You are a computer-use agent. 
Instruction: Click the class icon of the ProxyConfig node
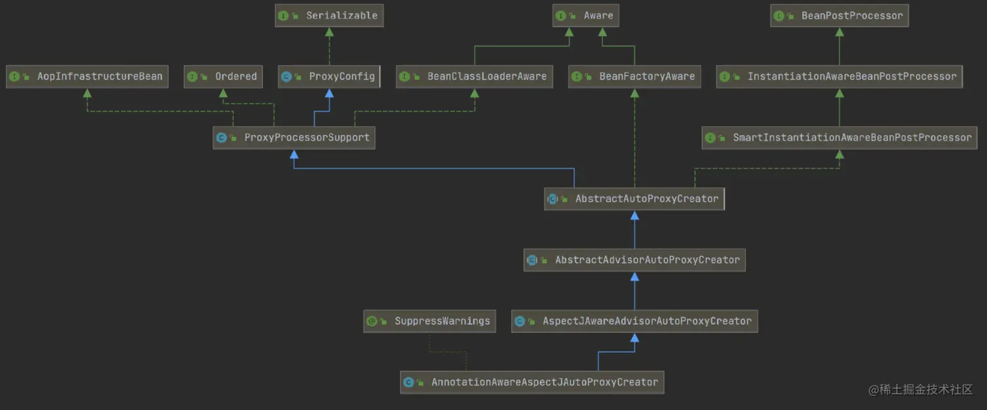click(x=286, y=77)
